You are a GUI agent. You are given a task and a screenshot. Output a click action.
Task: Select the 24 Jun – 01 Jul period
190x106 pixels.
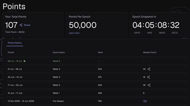(15, 77)
